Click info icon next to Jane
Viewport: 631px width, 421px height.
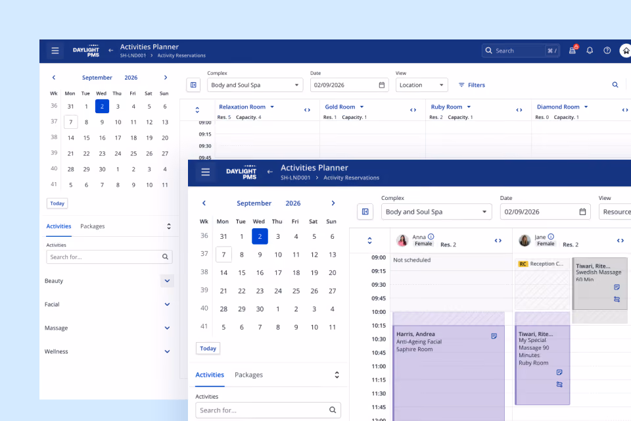[551, 237]
